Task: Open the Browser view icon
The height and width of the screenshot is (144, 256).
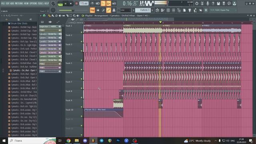Action: [x=179, y=10]
